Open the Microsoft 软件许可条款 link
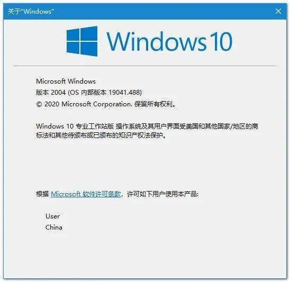This screenshot has width=290, height=282. click(86, 194)
